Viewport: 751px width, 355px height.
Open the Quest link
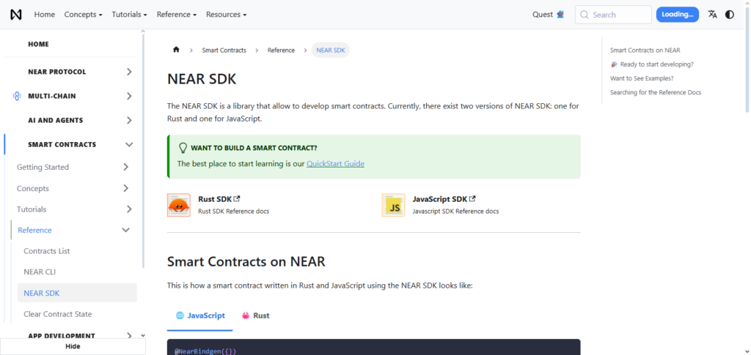click(x=549, y=15)
